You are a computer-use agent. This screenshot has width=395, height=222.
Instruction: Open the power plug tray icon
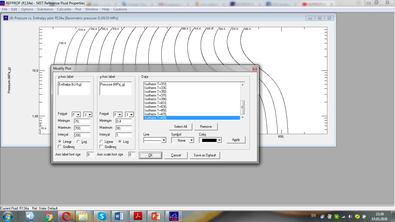coord(364,217)
